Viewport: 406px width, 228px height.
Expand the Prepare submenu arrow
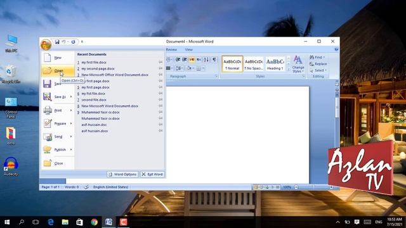click(x=71, y=123)
